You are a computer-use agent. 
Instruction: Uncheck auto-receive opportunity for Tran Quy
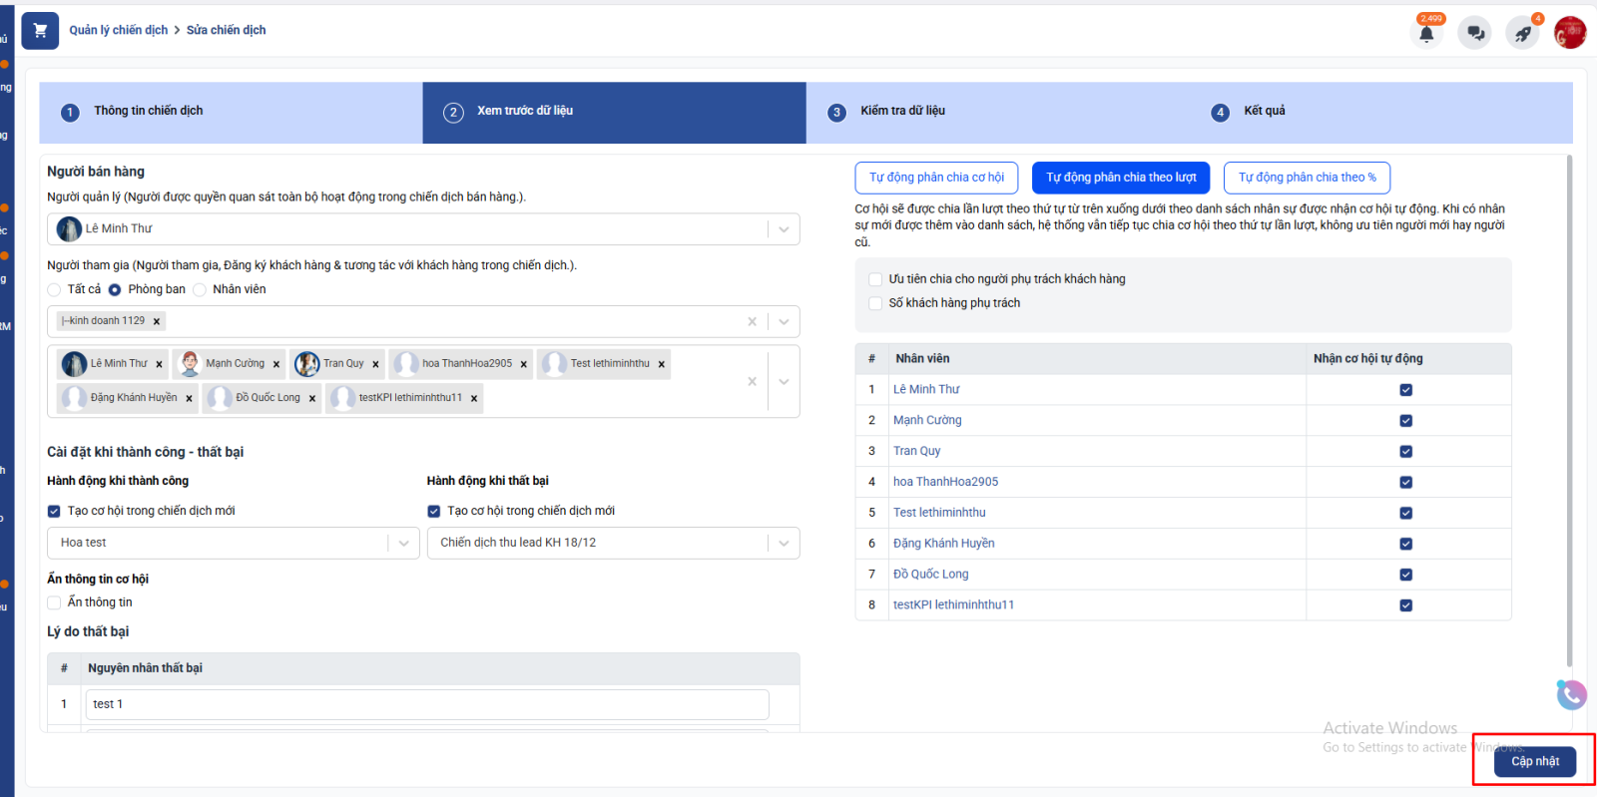tap(1405, 452)
